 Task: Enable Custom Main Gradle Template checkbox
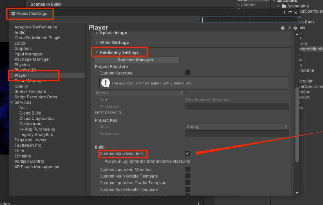tap(188, 176)
